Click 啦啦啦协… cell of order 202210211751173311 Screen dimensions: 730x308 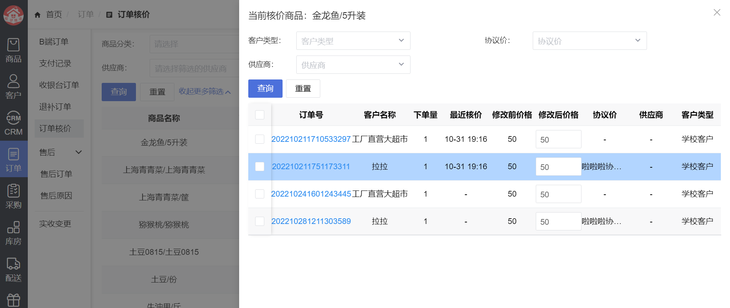pyautogui.click(x=602, y=167)
